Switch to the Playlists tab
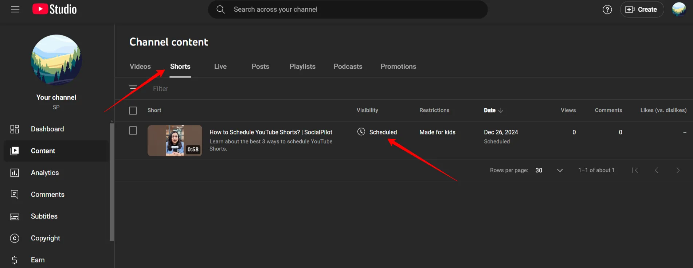693x268 pixels. click(302, 67)
